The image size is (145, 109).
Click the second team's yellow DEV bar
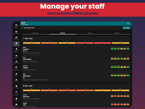pos(120,90)
